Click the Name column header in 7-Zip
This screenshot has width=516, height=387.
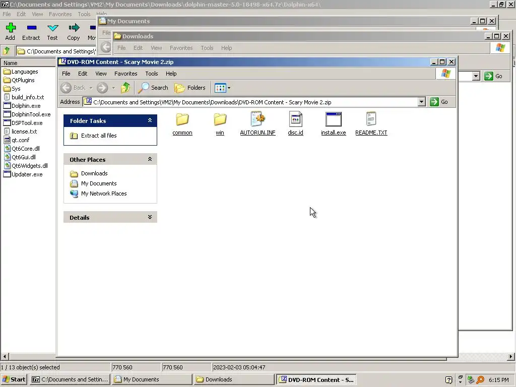[x=28, y=63]
